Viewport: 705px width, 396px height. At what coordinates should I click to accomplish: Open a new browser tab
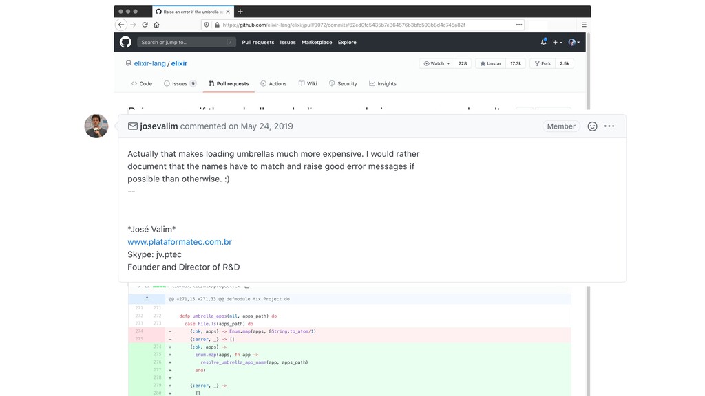point(240,12)
